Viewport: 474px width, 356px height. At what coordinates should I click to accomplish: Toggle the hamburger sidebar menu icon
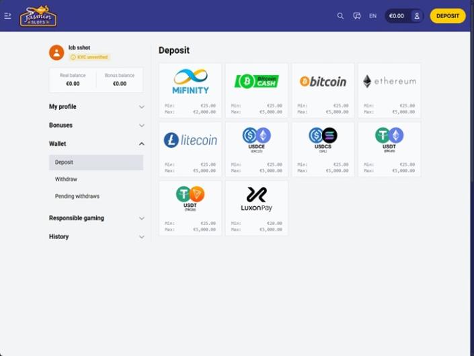tap(8, 16)
